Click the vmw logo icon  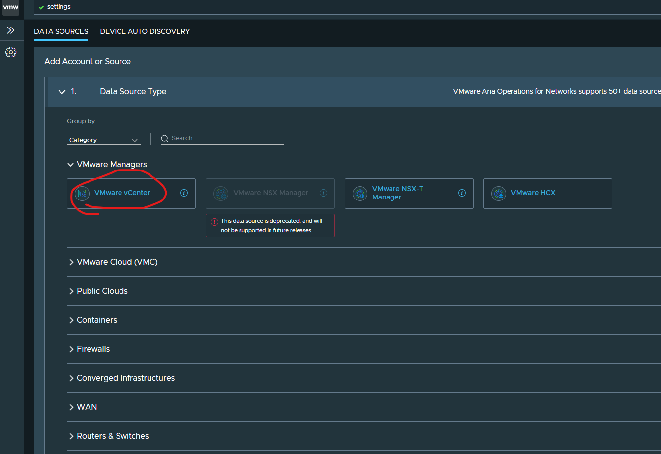11,7
